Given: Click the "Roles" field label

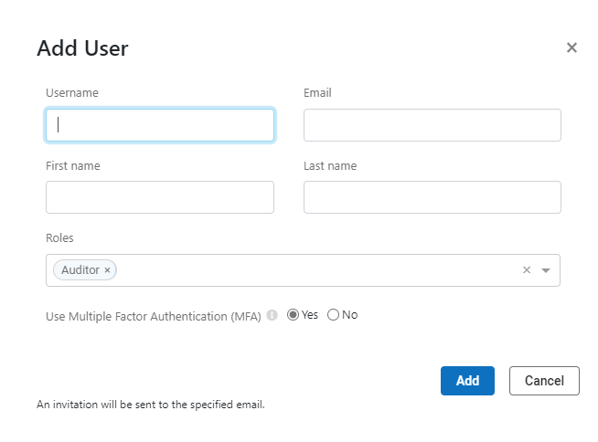Looking at the screenshot, I should pos(59,237).
